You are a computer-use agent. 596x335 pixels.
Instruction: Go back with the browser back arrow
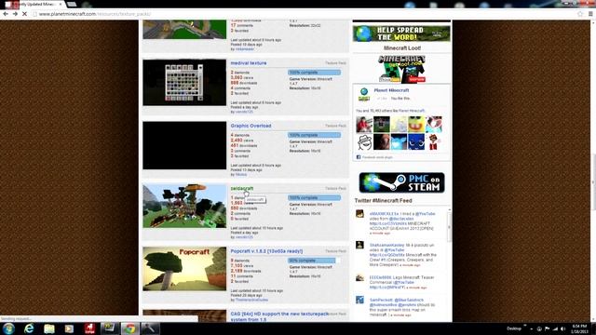tap(6, 14)
